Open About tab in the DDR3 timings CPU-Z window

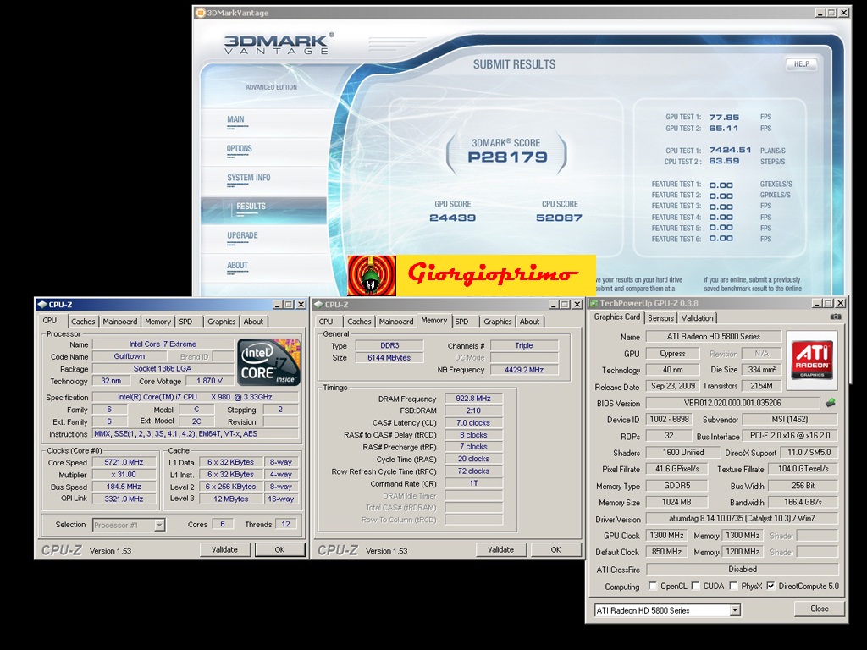(530, 321)
